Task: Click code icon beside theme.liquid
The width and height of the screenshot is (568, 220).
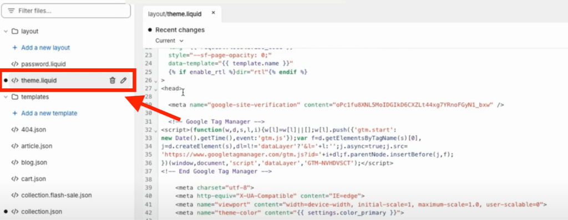Action: click(14, 80)
